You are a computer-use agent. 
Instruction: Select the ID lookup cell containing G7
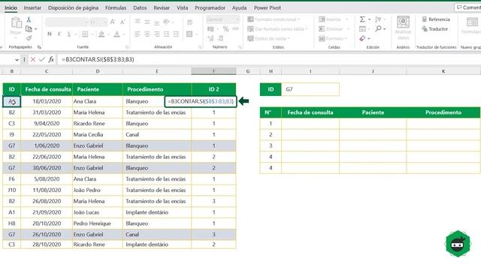(310, 89)
